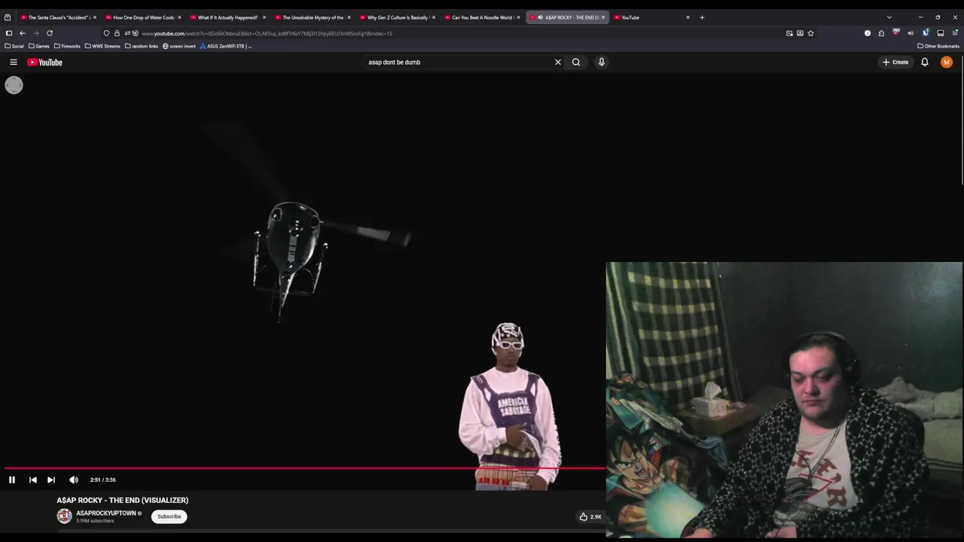Viewport: 964px width, 542px height.
Task: Open a new browser tab
Action: (702, 17)
